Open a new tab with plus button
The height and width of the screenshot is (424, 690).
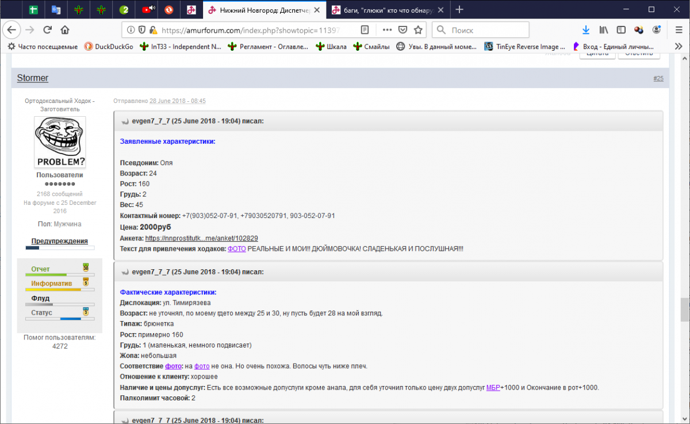point(459,10)
